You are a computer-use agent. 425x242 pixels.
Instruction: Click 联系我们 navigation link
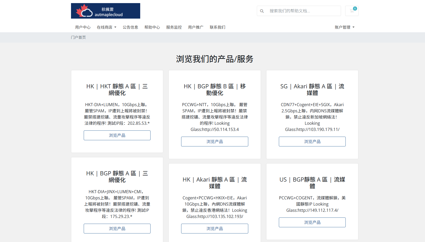[x=217, y=27]
